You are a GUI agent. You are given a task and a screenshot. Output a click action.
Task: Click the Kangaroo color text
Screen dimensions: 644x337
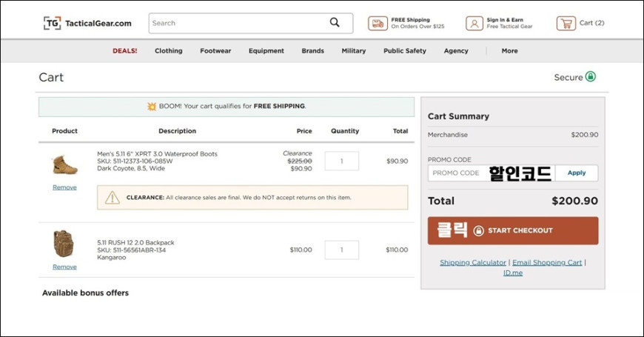coord(111,258)
